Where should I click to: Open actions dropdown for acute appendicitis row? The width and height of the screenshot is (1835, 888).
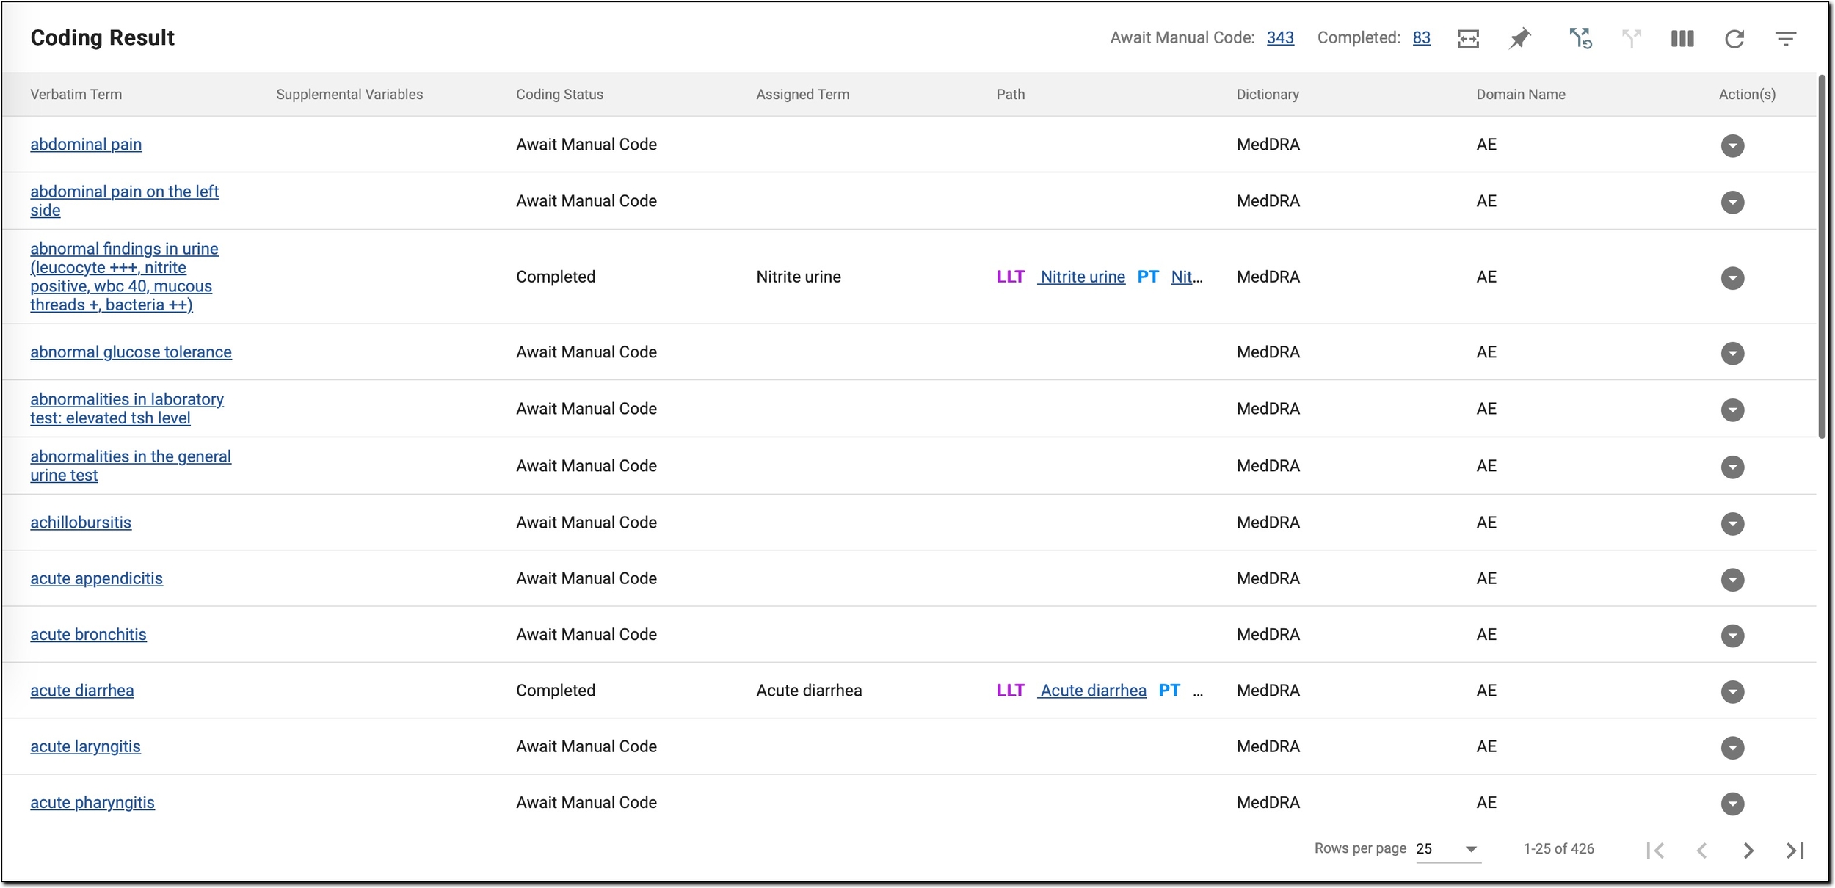click(x=1732, y=579)
